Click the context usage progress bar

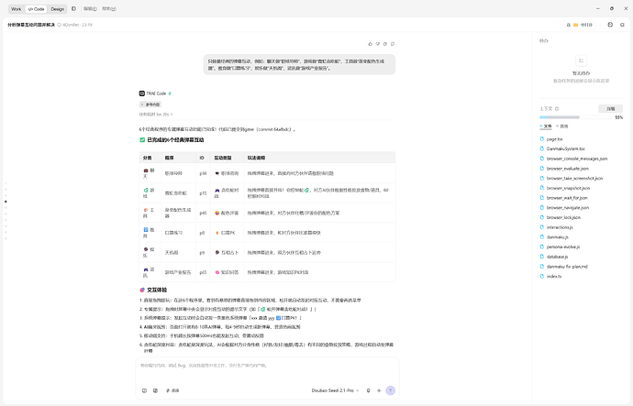[x=576, y=117]
